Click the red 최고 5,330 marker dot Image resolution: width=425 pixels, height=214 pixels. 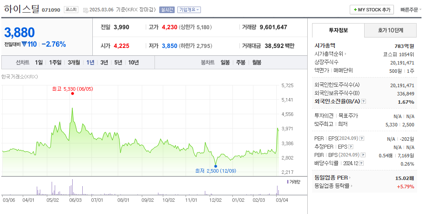click(x=72, y=94)
